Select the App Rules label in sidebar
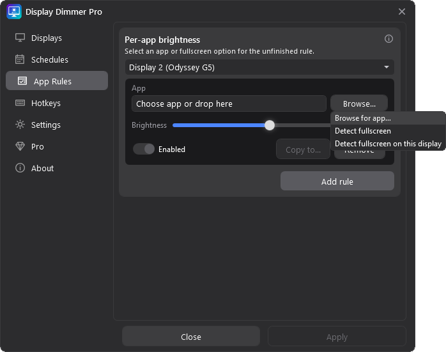This screenshot has width=446, height=352. point(52,81)
